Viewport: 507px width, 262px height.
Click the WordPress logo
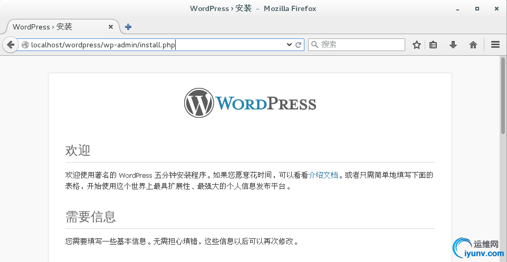pos(250,103)
